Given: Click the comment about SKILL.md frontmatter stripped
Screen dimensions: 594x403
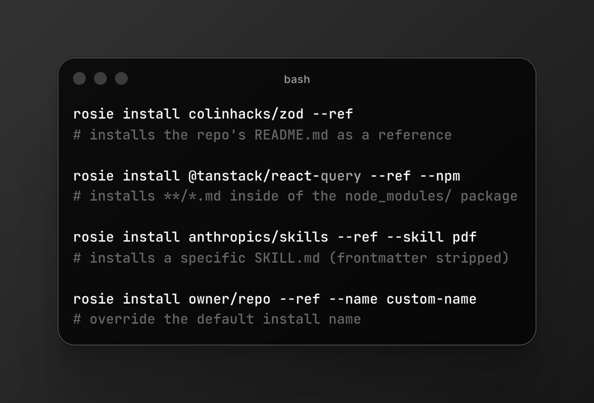Looking at the screenshot, I should [x=291, y=258].
